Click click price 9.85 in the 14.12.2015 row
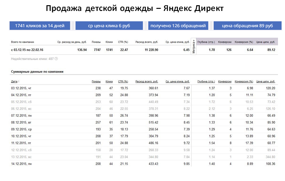The height and width of the screenshot is (181, 285). (x=187, y=164)
